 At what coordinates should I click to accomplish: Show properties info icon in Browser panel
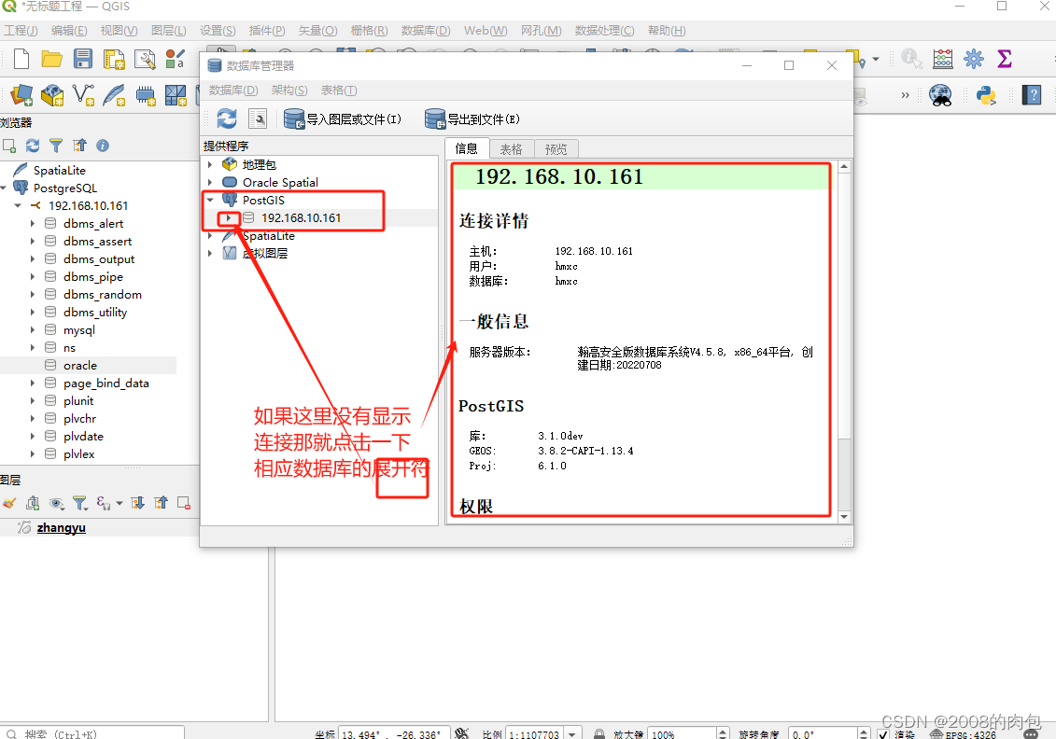(103, 146)
